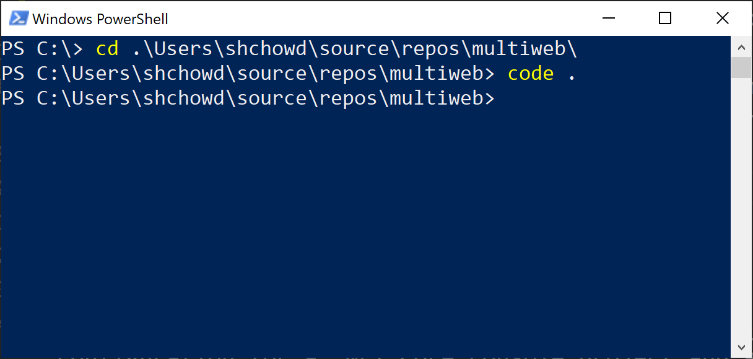Image resolution: width=753 pixels, height=359 pixels.
Task: Click the empty scrollbar track area
Action: coord(741,204)
